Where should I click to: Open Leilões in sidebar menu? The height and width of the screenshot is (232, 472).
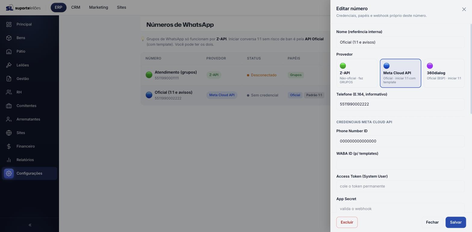coord(29,65)
